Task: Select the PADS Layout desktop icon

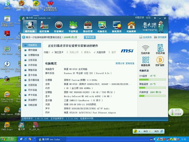Action: click(7, 111)
